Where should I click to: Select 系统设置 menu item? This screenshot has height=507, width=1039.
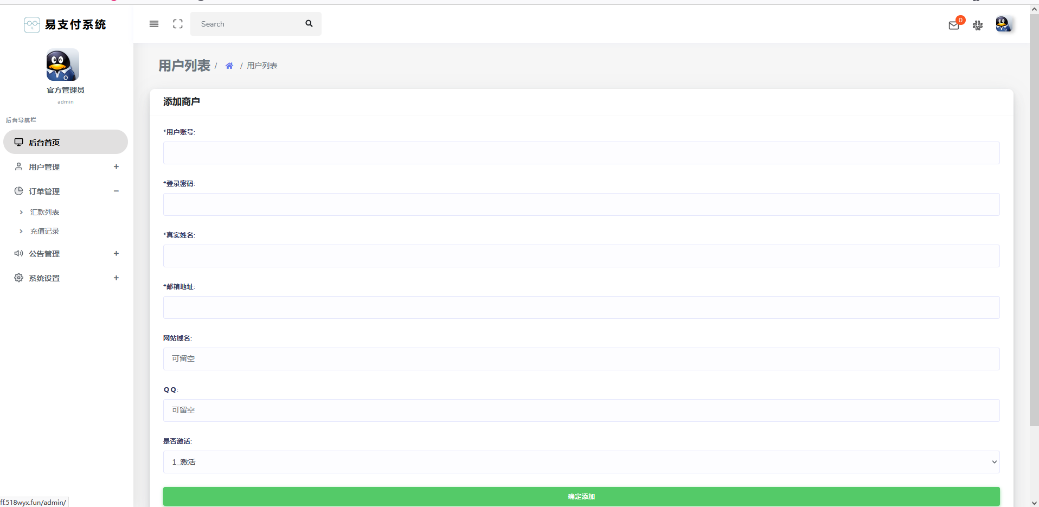[66, 278]
